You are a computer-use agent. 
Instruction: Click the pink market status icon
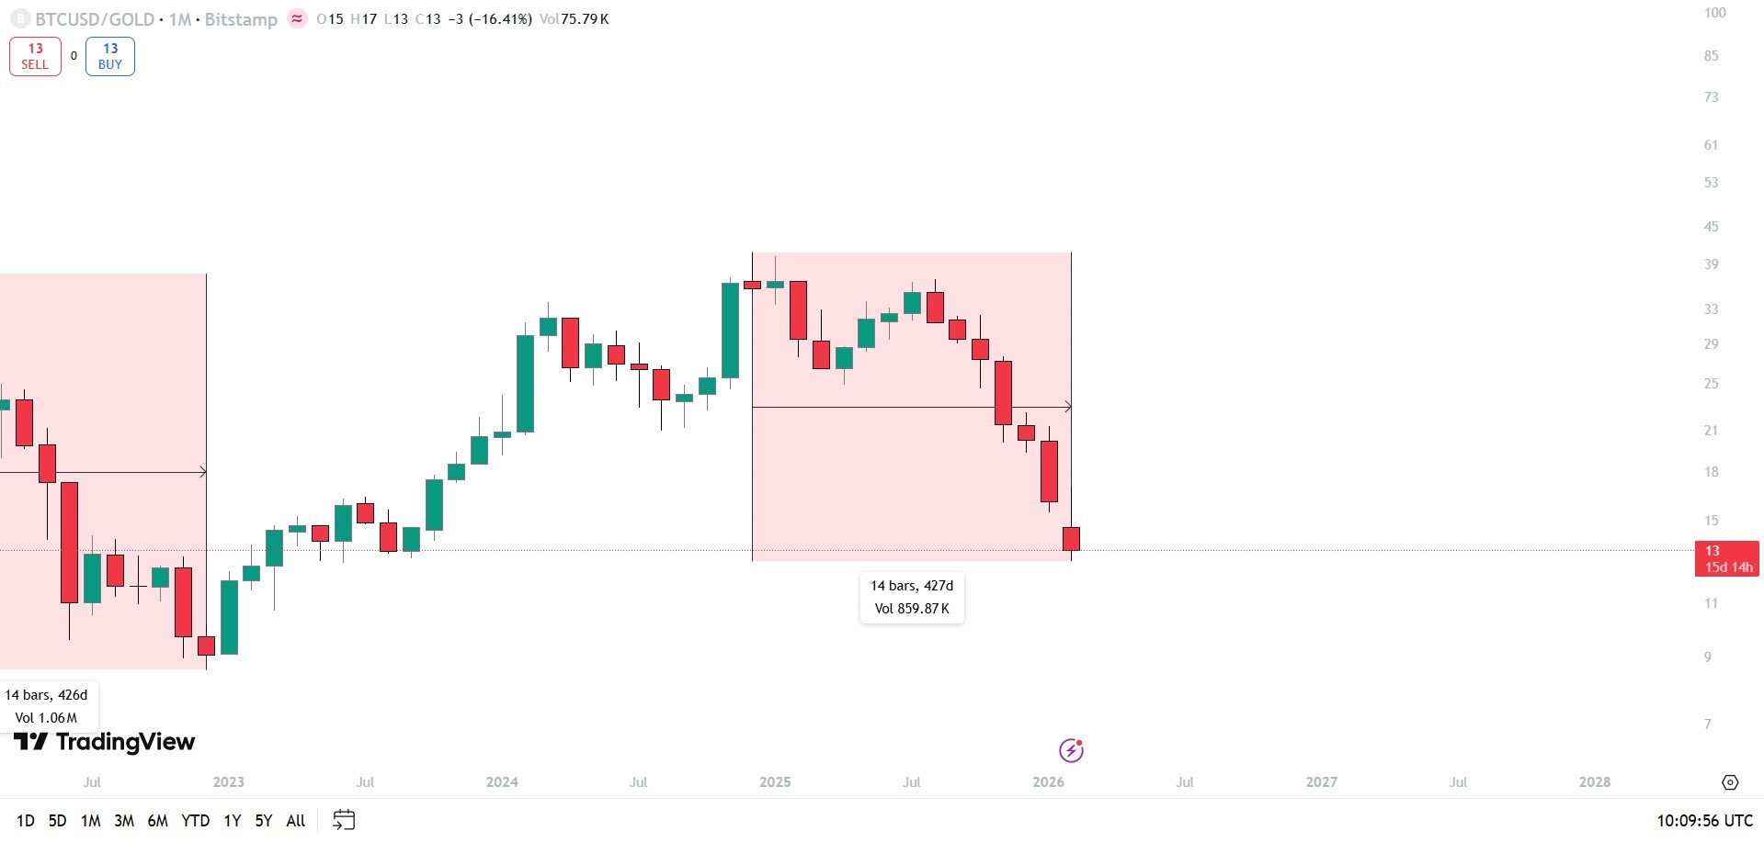point(297,19)
